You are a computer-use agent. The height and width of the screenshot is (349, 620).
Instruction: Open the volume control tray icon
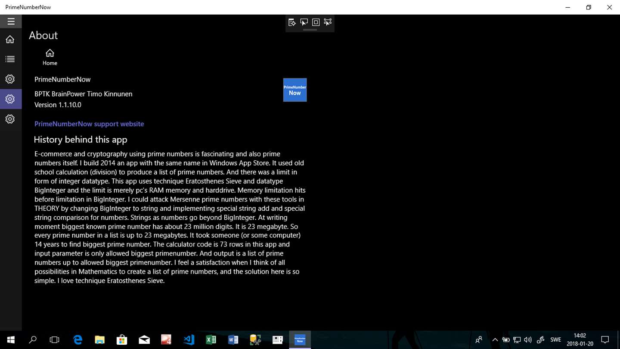[x=528, y=340]
